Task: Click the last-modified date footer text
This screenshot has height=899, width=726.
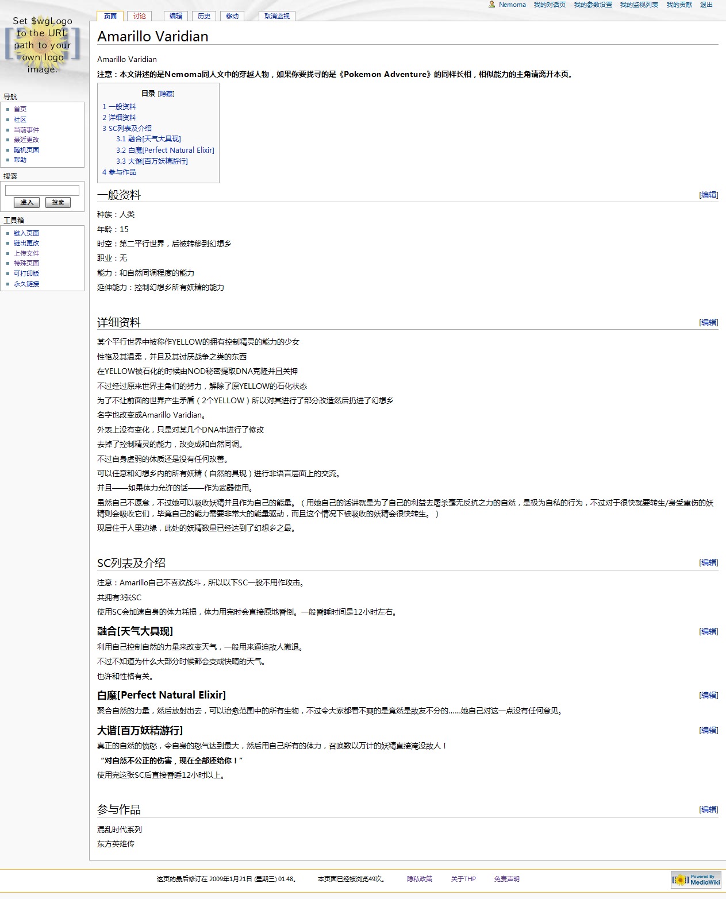Action: point(226,879)
